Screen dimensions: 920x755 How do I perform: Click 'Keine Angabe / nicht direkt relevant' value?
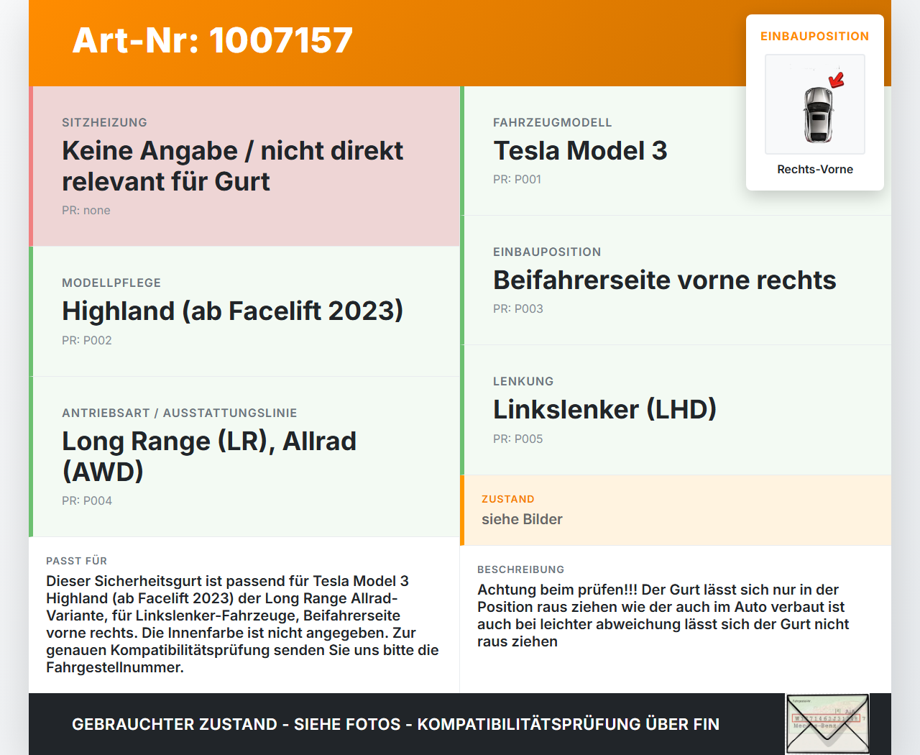coord(232,166)
